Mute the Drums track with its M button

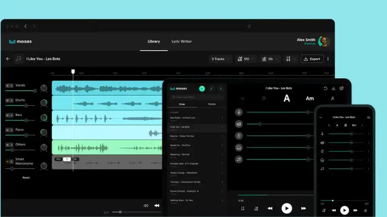[7, 100]
